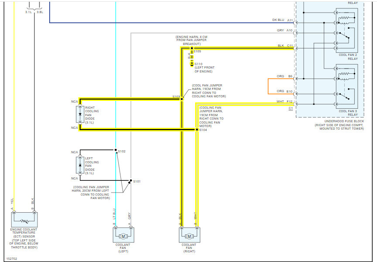The image size is (377, 262).
Task: Click the S102 splice dot
Action: point(116,150)
